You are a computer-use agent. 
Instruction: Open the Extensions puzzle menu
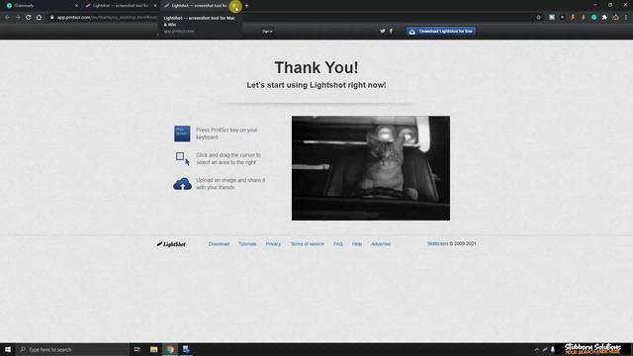pos(604,18)
